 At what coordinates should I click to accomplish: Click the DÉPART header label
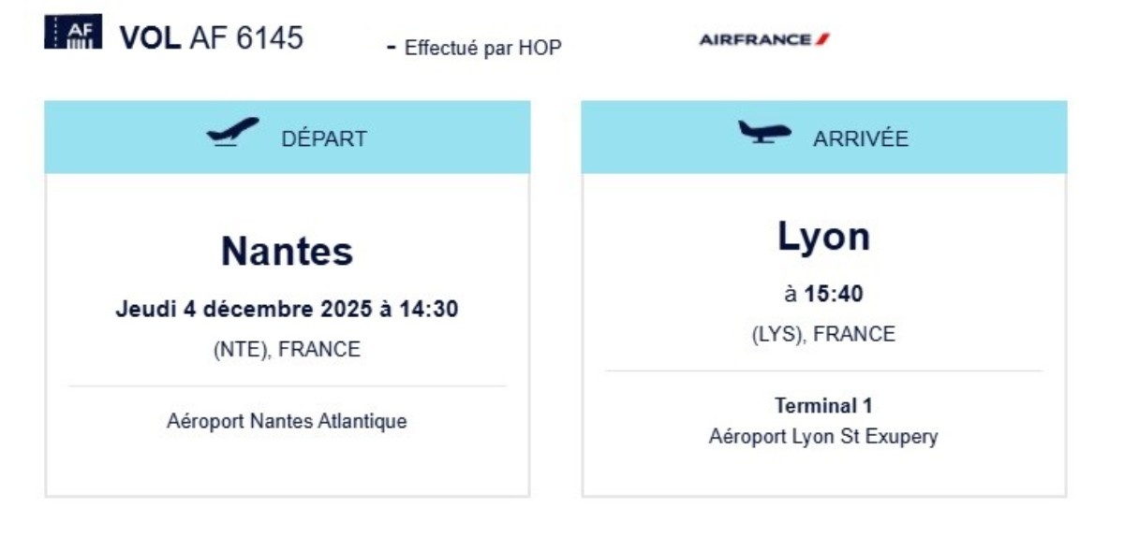(324, 138)
